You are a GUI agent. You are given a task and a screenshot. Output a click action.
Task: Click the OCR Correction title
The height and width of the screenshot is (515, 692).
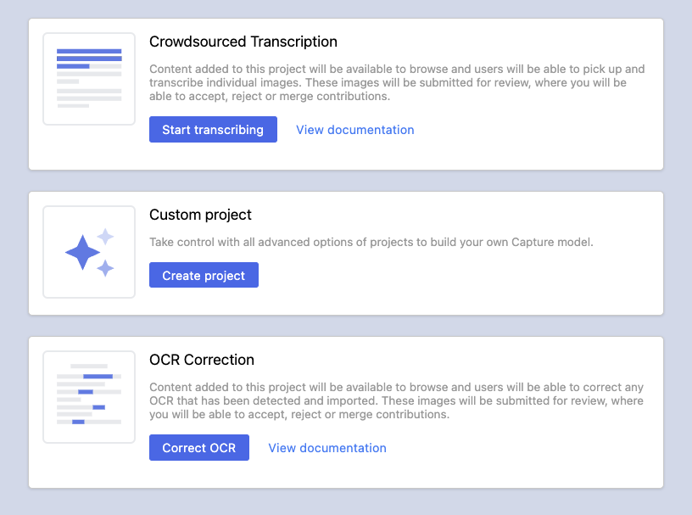tap(203, 360)
